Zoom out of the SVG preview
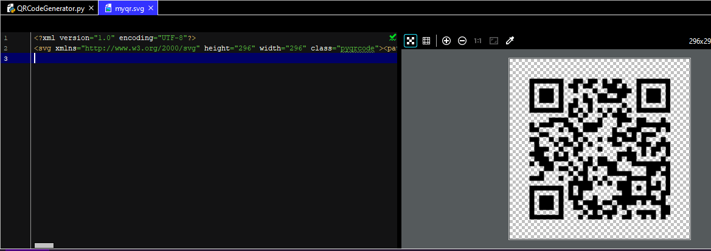 [462, 41]
